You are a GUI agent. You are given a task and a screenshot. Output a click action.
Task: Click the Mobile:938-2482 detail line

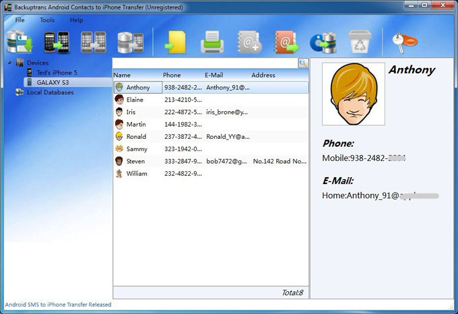364,158
